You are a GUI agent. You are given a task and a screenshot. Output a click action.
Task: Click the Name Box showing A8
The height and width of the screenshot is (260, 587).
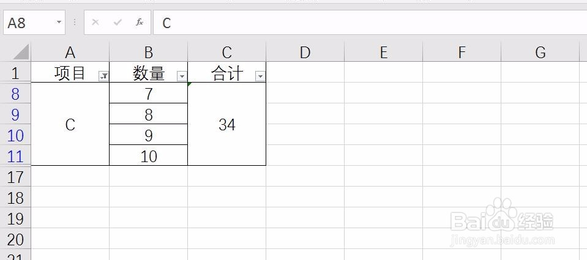pos(28,23)
